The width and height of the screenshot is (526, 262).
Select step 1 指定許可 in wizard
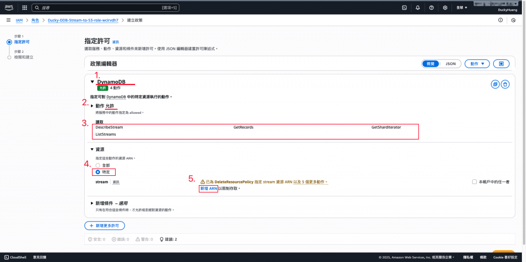click(21, 42)
